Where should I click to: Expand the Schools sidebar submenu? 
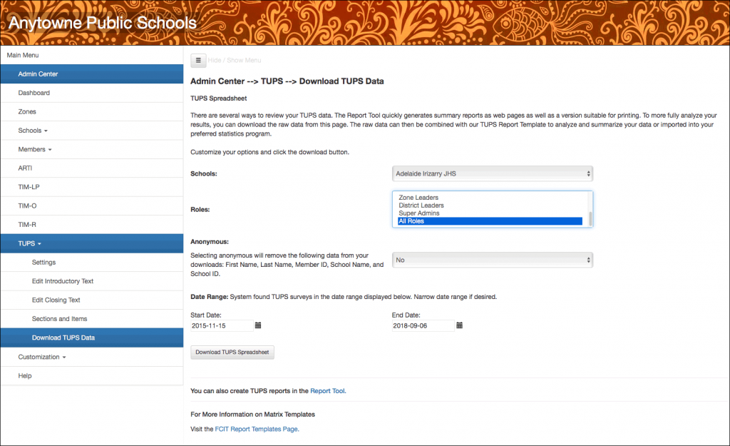point(33,131)
